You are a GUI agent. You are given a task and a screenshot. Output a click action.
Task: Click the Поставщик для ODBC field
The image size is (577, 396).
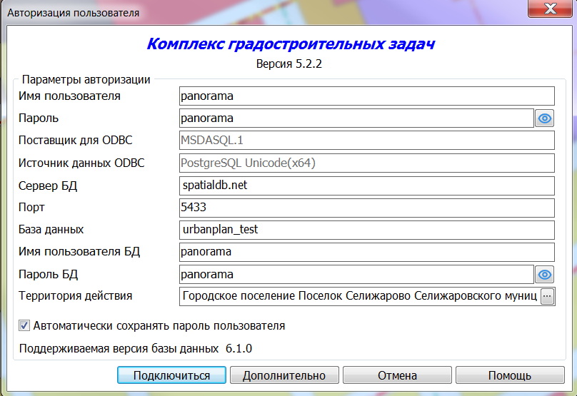[366, 141]
